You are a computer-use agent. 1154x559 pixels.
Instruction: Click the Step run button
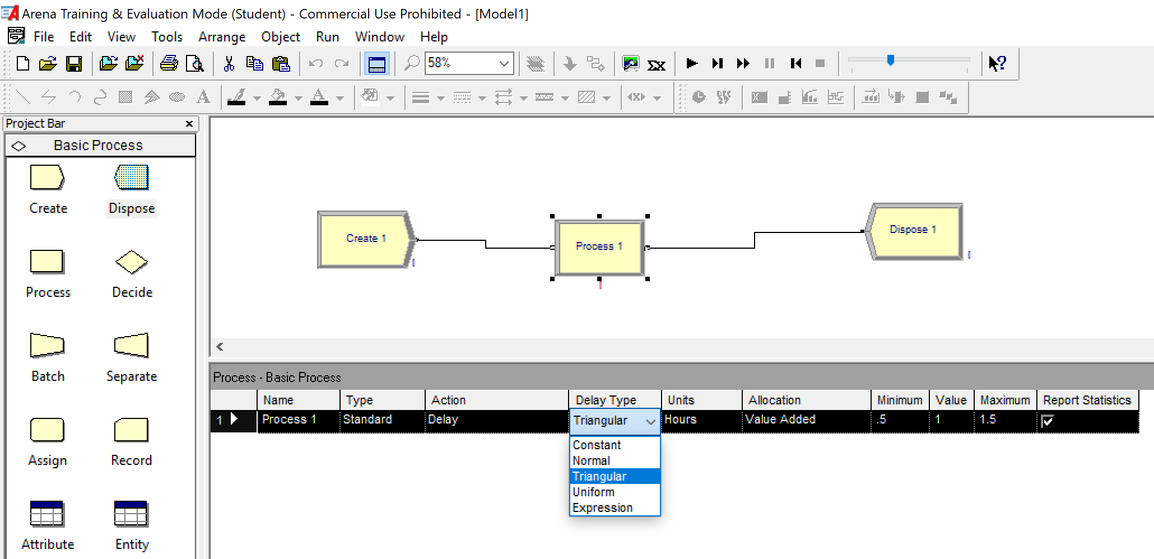[718, 63]
